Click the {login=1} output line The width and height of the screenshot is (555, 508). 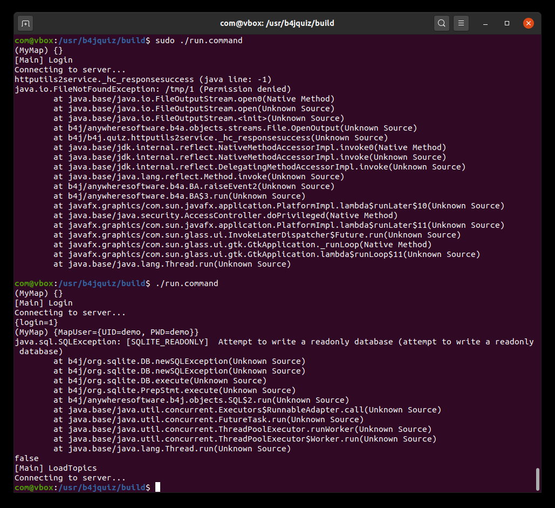pyautogui.click(x=36, y=322)
